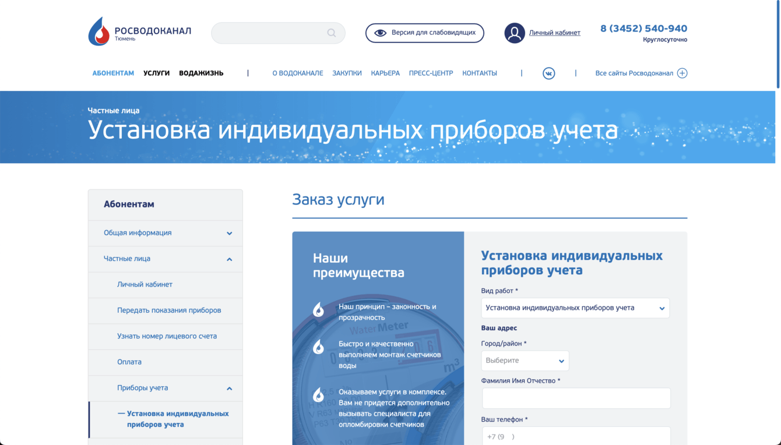Click the Частные лица breadcrumb in banner
The height and width of the screenshot is (445, 781).
tap(114, 111)
